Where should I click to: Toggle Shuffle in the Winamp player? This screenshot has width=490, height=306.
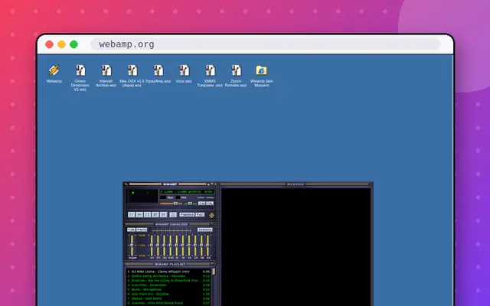pyautogui.click(x=187, y=215)
